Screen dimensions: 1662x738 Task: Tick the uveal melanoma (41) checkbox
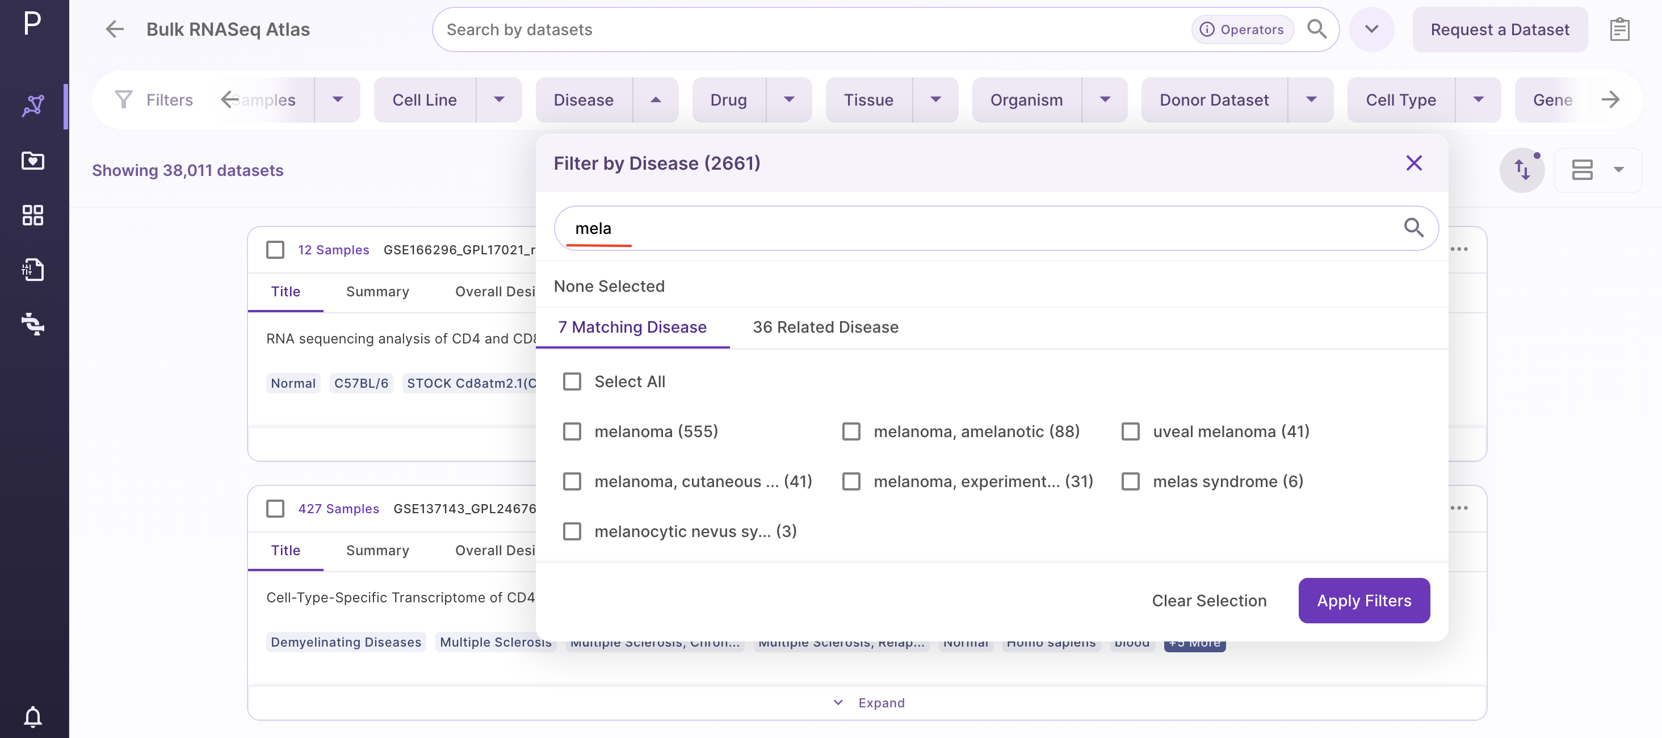[1130, 431]
